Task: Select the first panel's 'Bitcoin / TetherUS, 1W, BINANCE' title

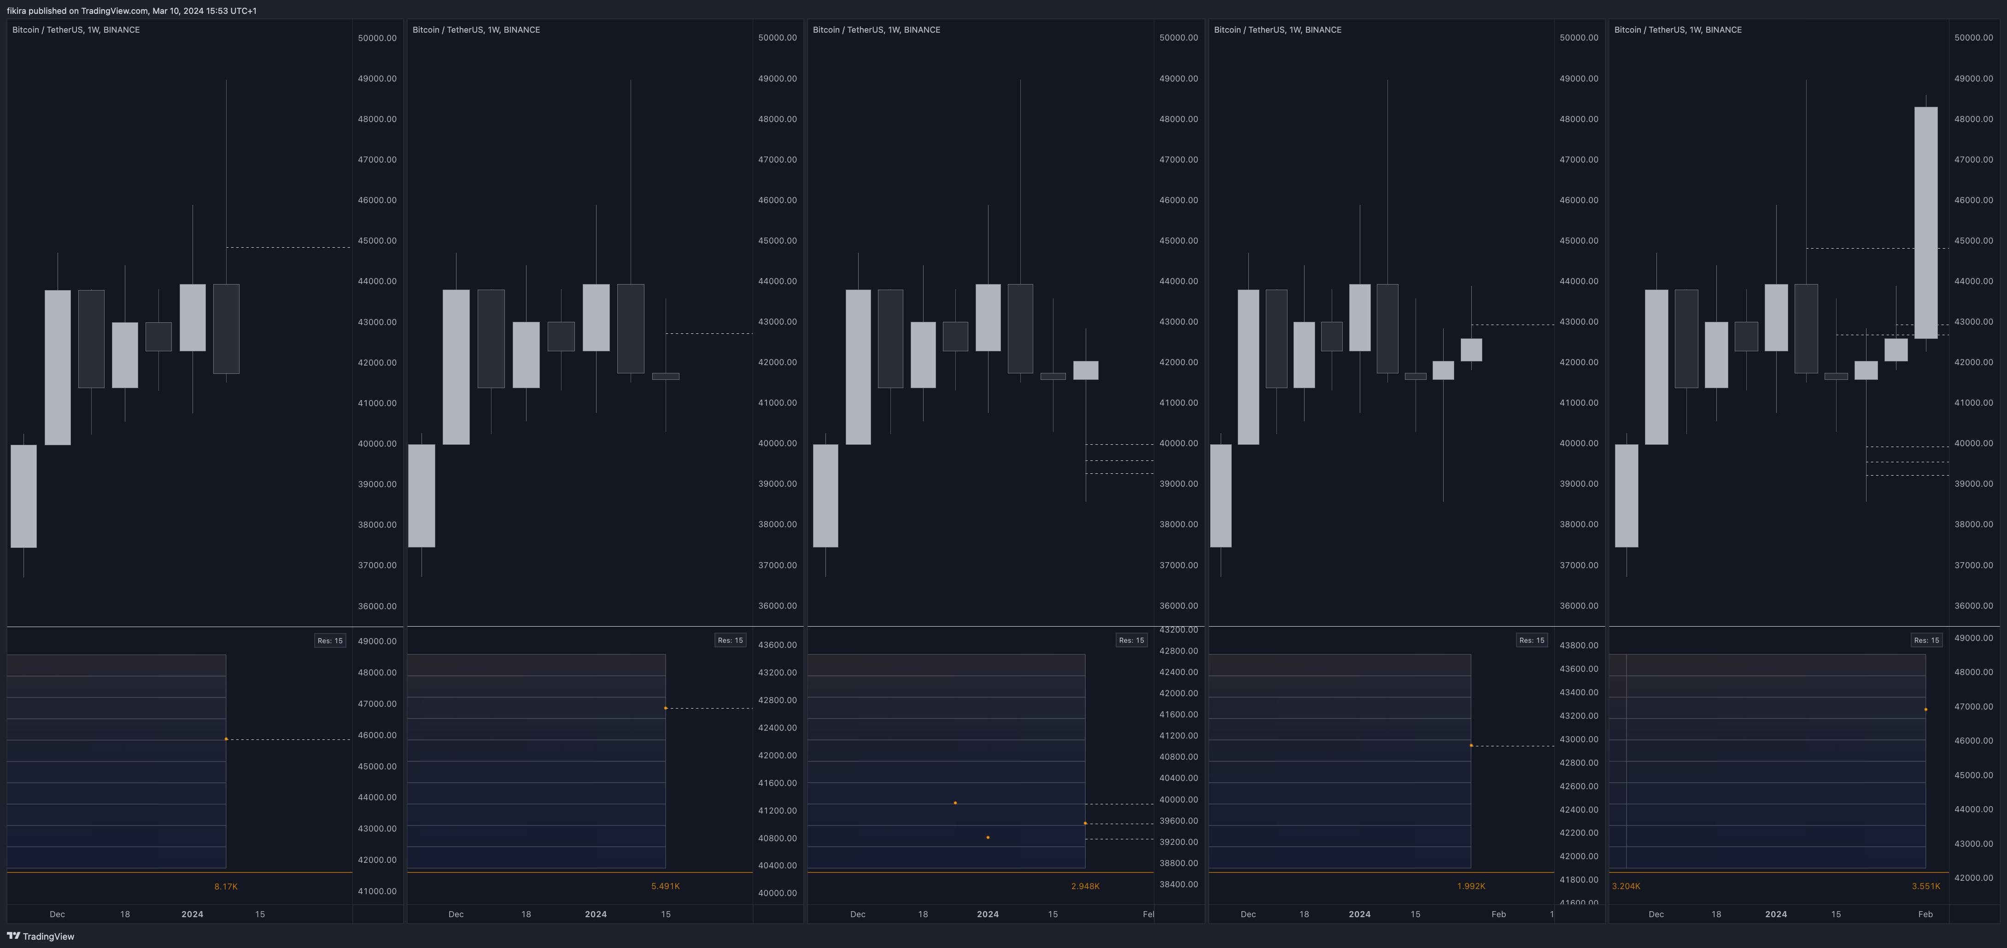Action: coord(76,29)
